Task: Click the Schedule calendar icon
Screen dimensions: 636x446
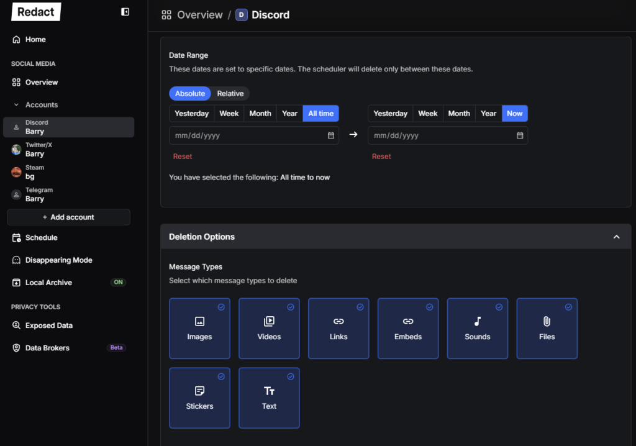Action: [16, 238]
